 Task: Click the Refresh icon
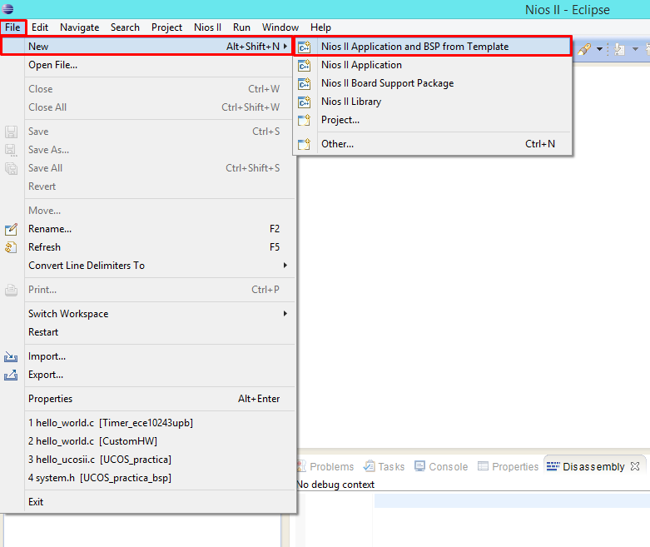(x=11, y=247)
